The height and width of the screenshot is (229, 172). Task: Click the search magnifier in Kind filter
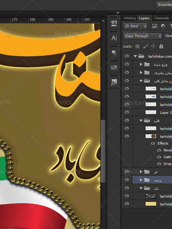click(127, 26)
